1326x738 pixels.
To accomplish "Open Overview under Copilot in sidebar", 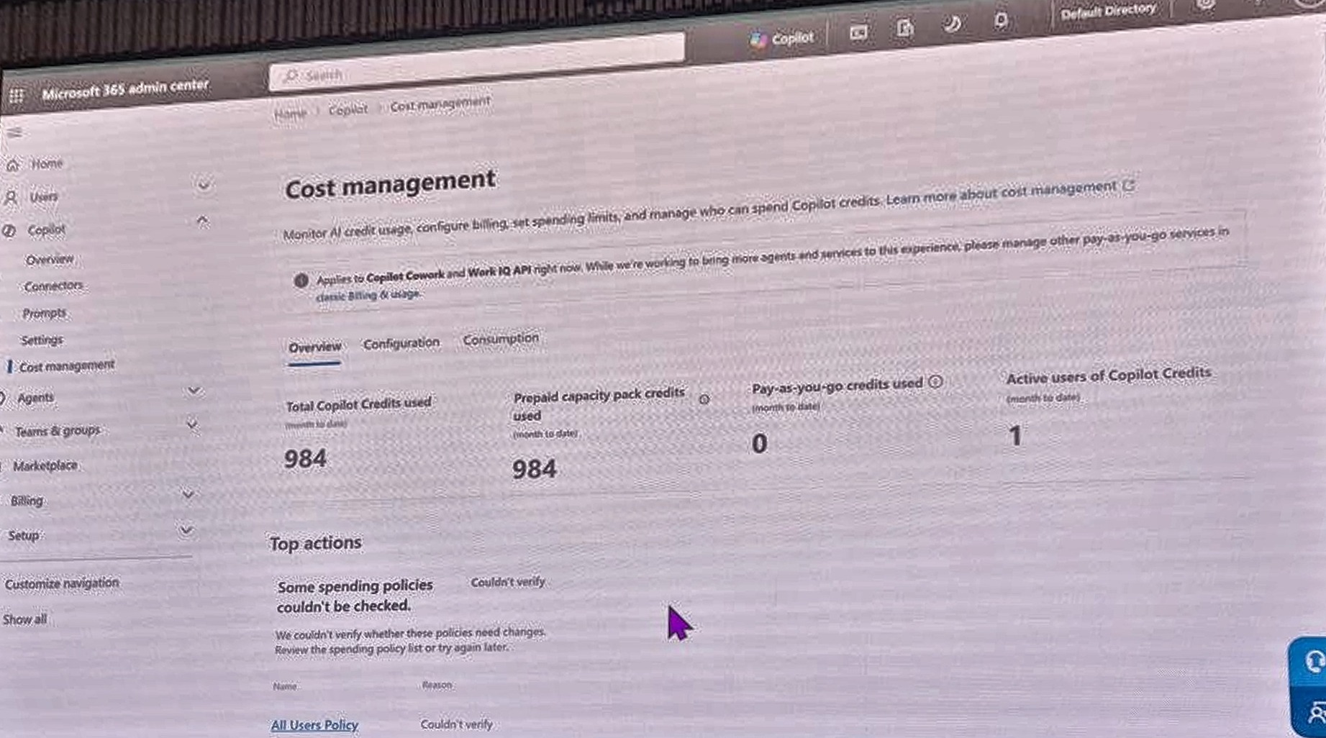I will 49,260.
